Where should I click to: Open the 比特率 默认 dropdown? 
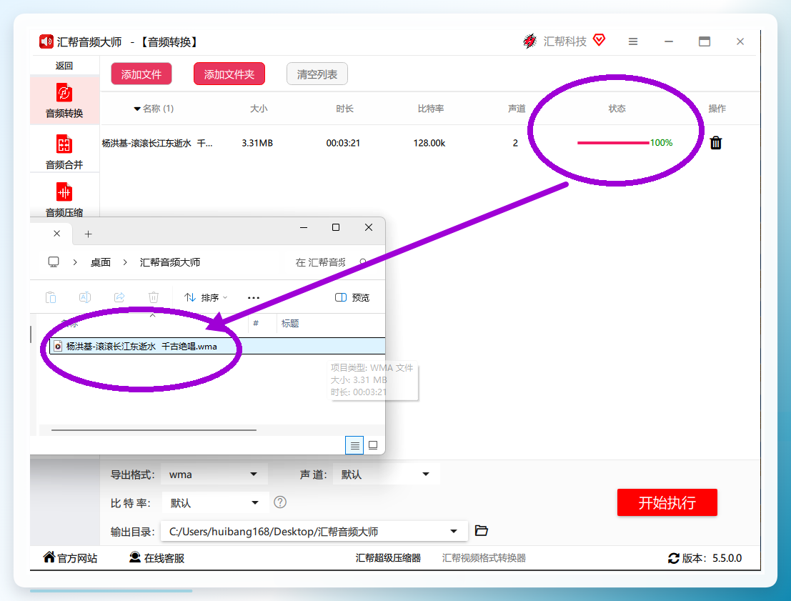point(215,502)
